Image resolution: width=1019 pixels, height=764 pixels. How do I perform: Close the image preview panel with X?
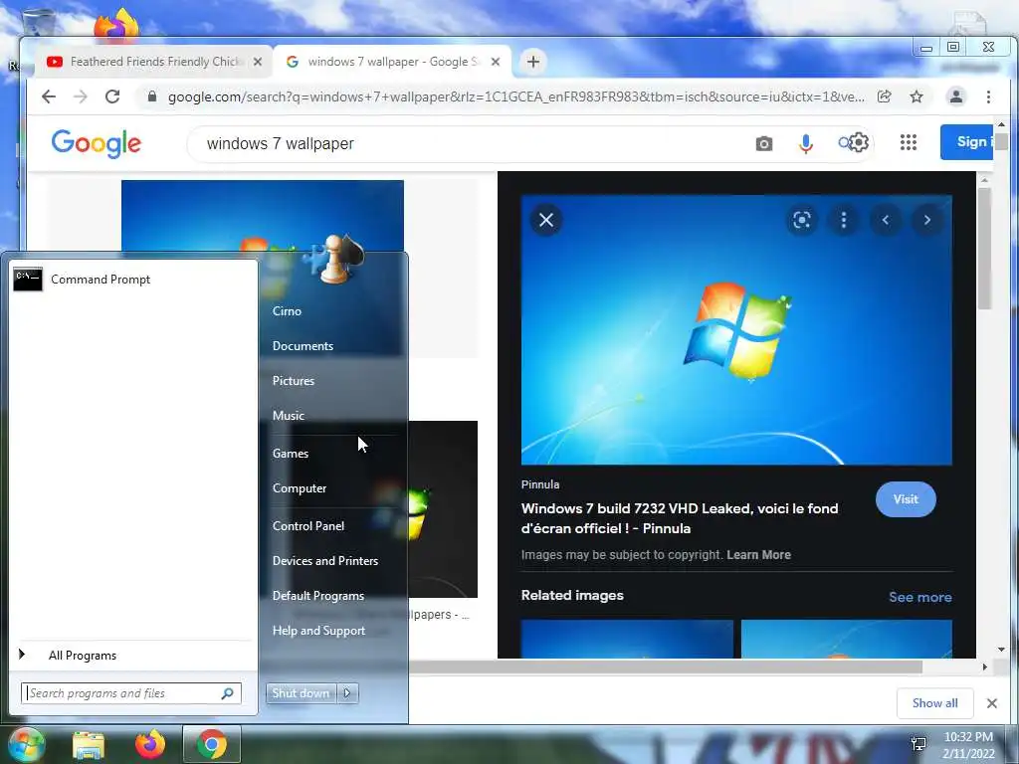(x=546, y=220)
